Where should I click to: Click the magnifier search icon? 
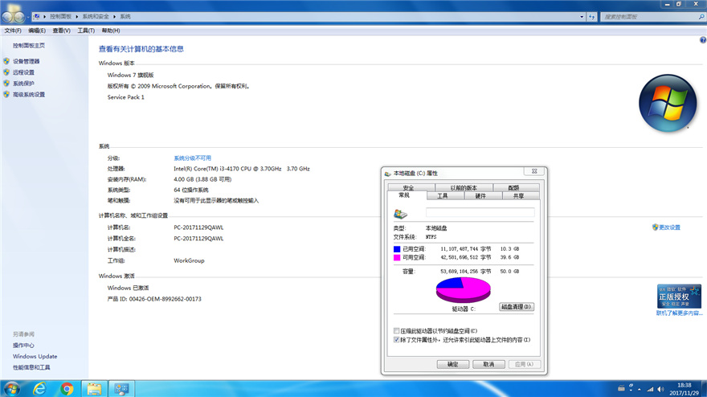click(701, 17)
